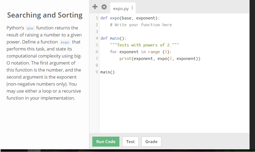Click the Searching and Sorting heading
Image resolution: width=255 pixels, height=152 pixels.
point(45,15)
